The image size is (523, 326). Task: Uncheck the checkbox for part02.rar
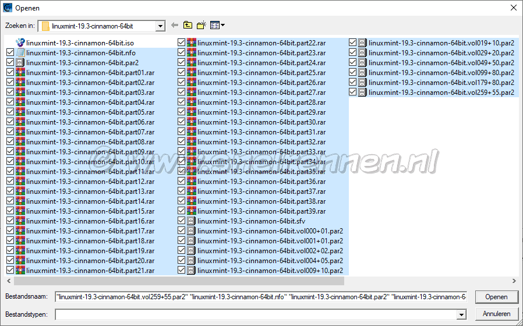(10, 82)
